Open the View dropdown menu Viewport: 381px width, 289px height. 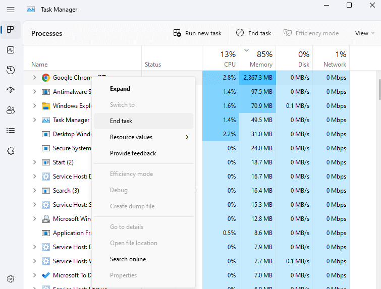click(365, 33)
